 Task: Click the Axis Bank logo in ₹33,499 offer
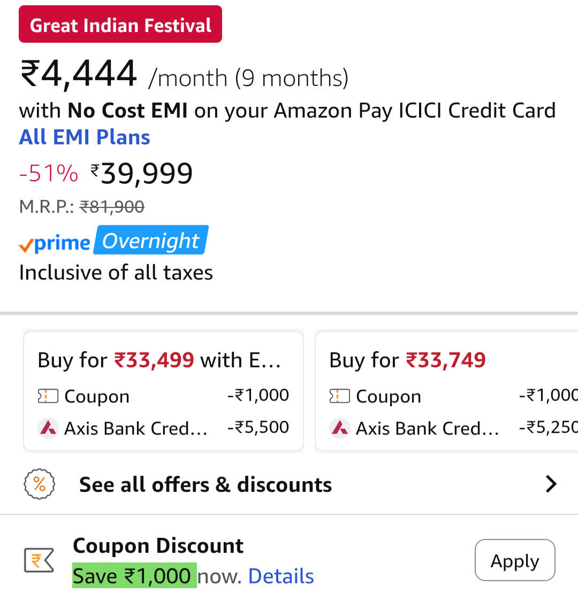coord(48,428)
